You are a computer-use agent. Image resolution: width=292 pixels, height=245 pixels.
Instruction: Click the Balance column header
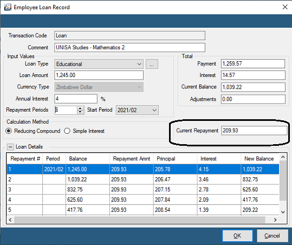(88, 159)
